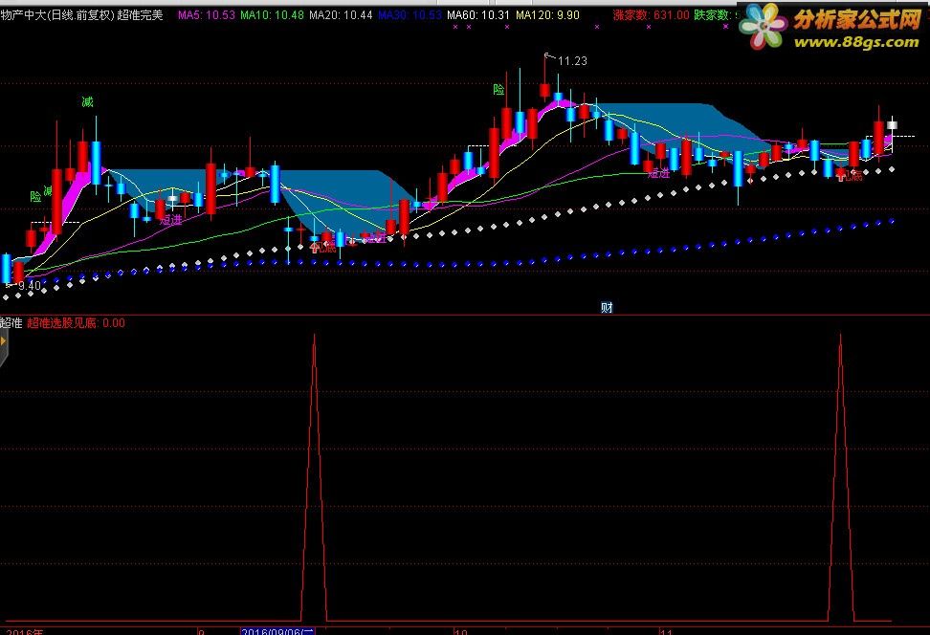Screen dimensions: 930x635
Task: Click the 物产中大(日线.前复权) stock title
Action: [x=57, y=14]
